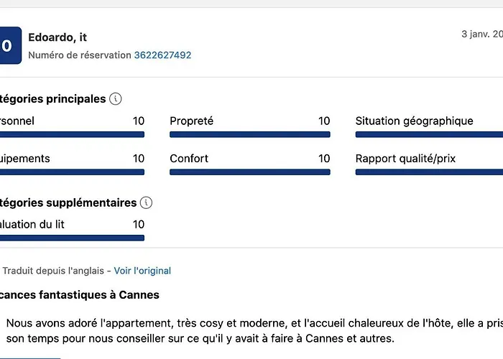Click the blue score badge avatar
503x359 pixels.
tap(9, 46)
